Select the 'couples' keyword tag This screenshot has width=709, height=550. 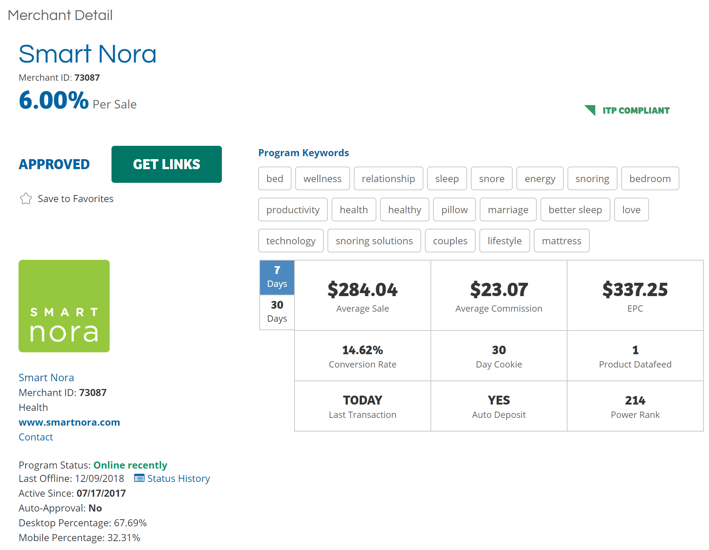[450, 241]
